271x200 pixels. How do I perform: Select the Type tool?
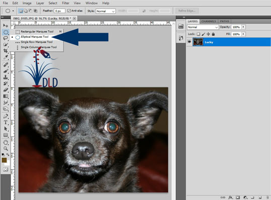[6, 122]
